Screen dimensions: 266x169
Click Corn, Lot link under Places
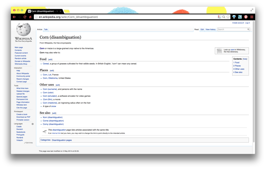[47, 75]
